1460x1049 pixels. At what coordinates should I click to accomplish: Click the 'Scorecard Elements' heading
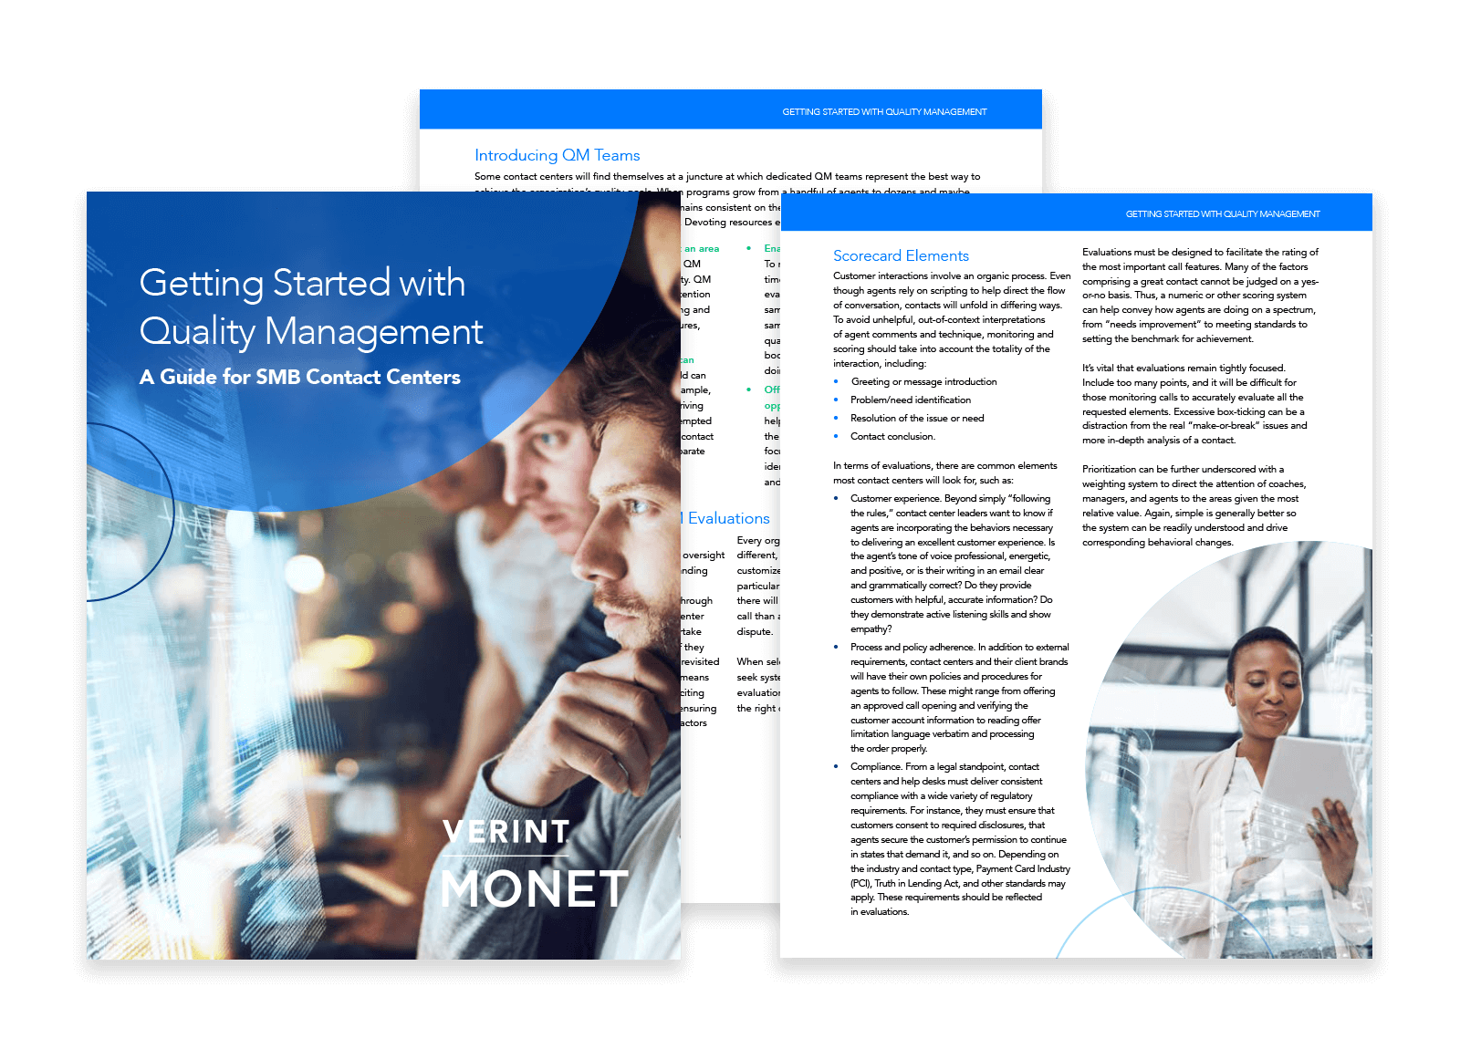(901, 255)
